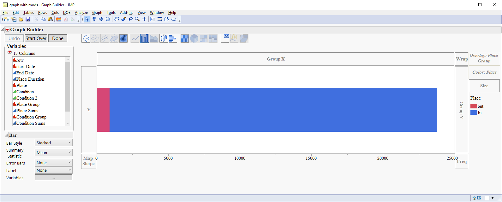Choose the Bar graph element
The height and width of the screenshot is (202, 502).
point(145,38)
